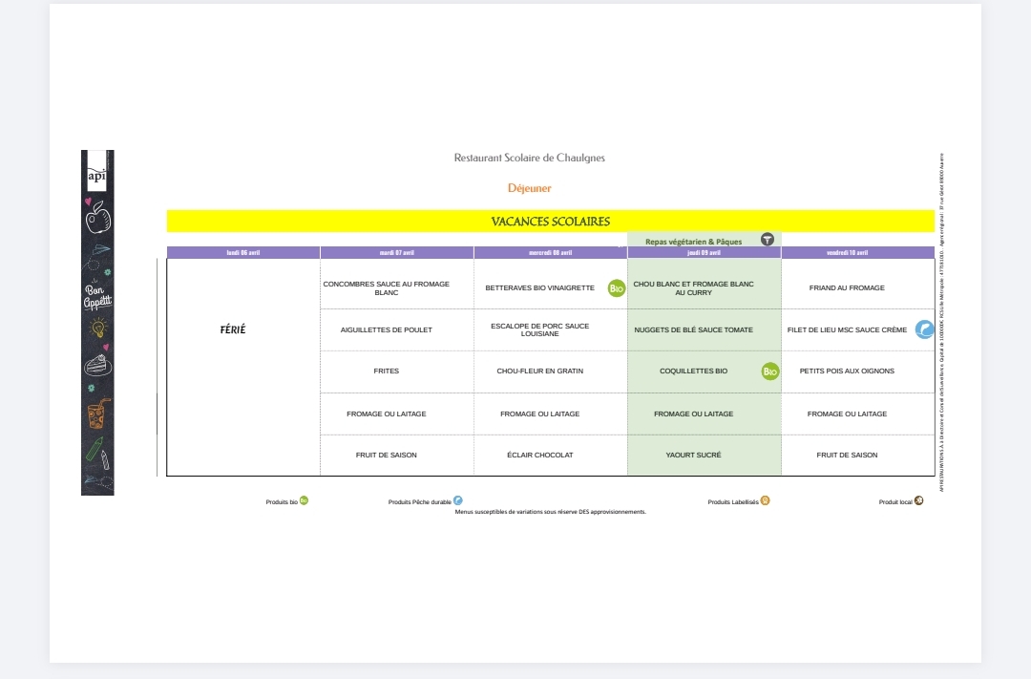The height and width of the screenshot is (679, 1031).
Task: Click the yellow Vacances Scolaires banner
Action: pos(550,222)
